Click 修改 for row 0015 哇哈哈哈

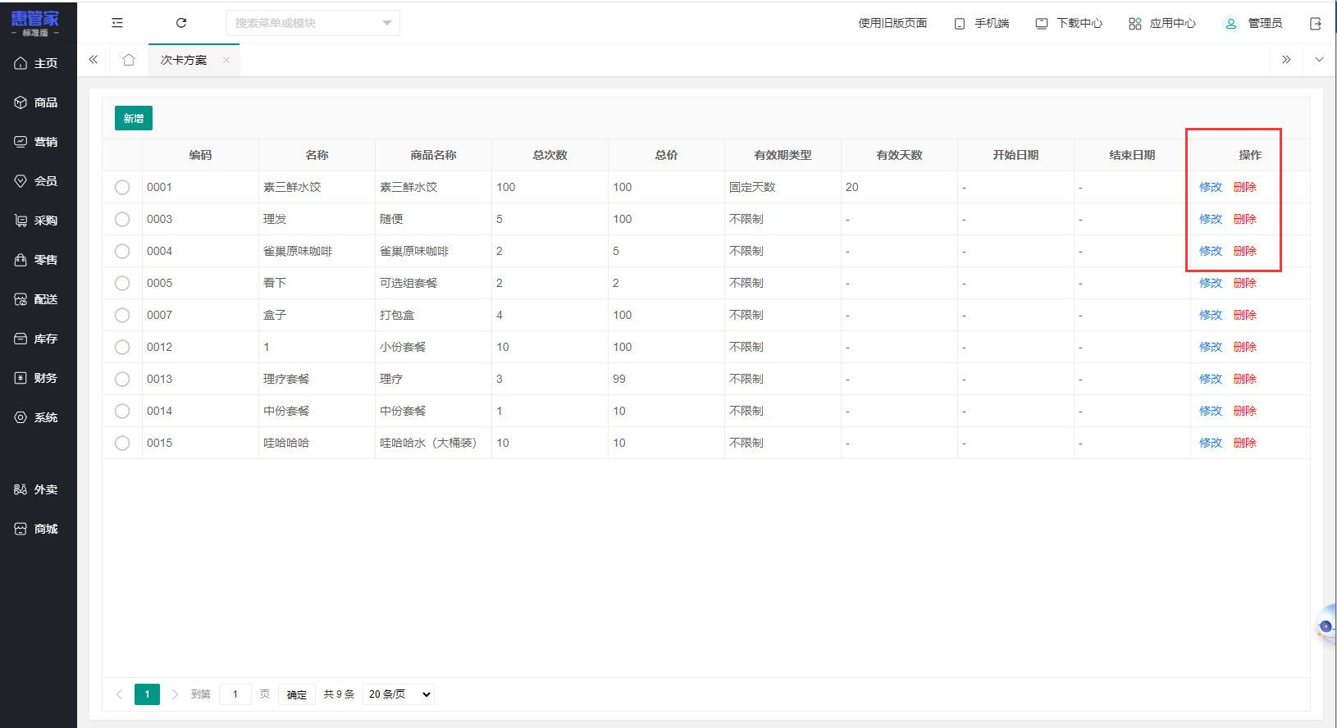click(x=1211, y=443)
